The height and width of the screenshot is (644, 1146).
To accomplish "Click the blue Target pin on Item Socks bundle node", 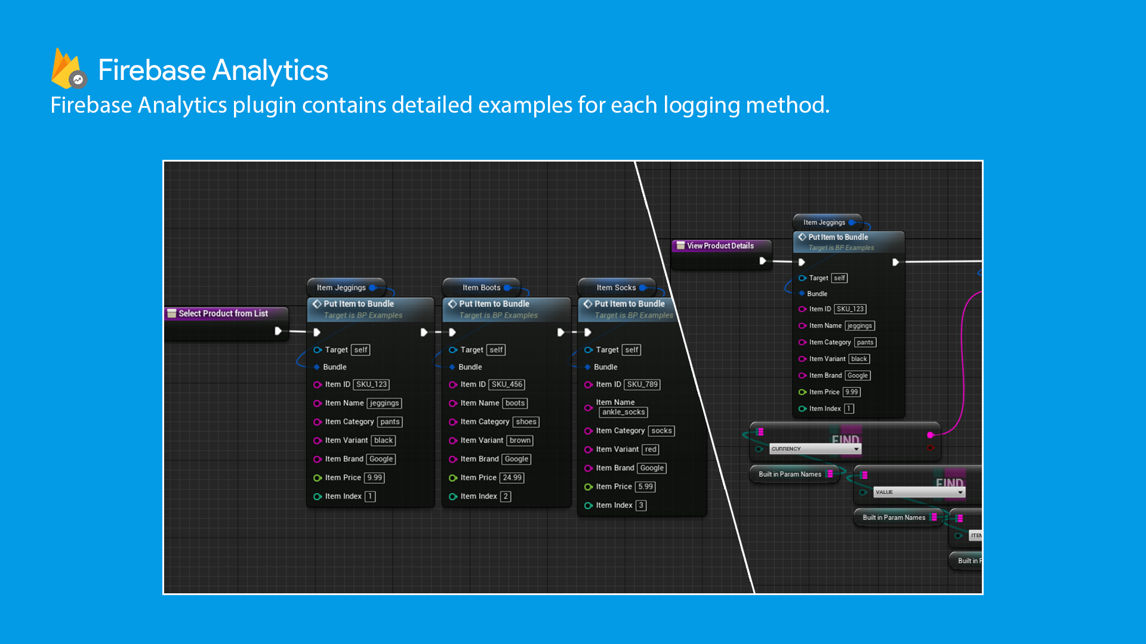I will pos(589,350).
